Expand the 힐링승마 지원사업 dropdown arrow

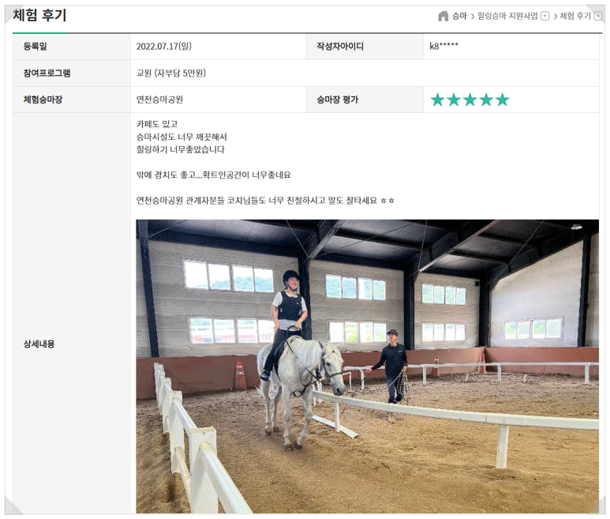pyautogui.click(x=545, y=17)
